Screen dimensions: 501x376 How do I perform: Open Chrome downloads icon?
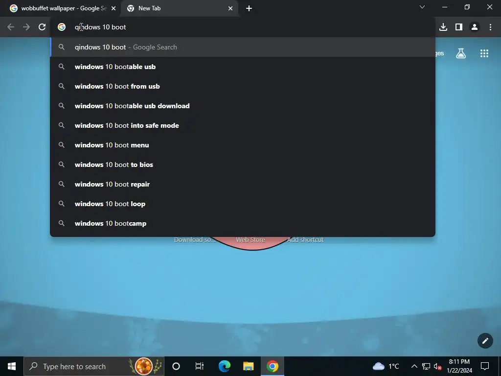443,27
